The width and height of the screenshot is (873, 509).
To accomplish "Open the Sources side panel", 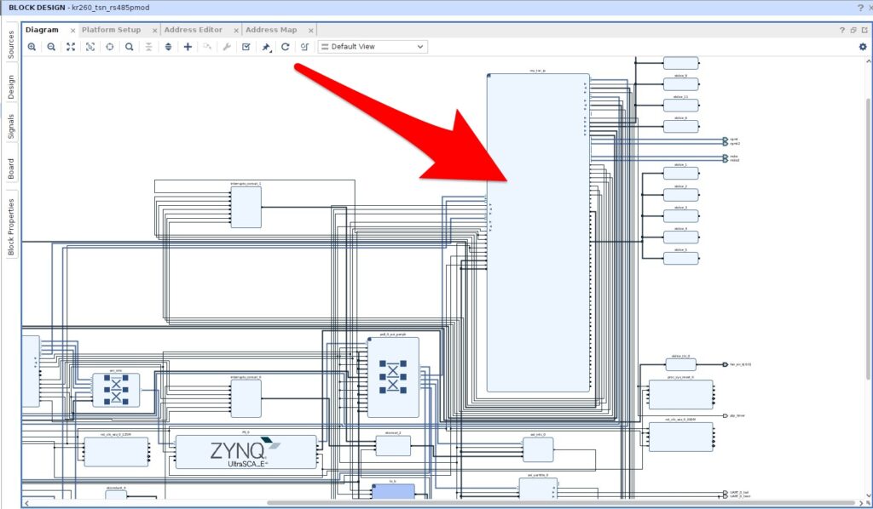I will [11, 44].
